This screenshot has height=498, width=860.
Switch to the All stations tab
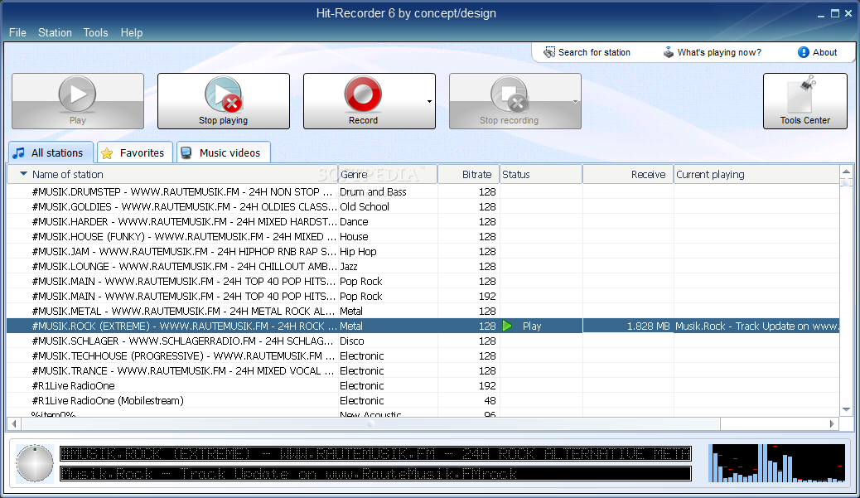pos(51,152)
